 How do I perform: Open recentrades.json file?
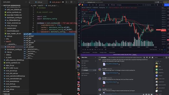point(13,31)
